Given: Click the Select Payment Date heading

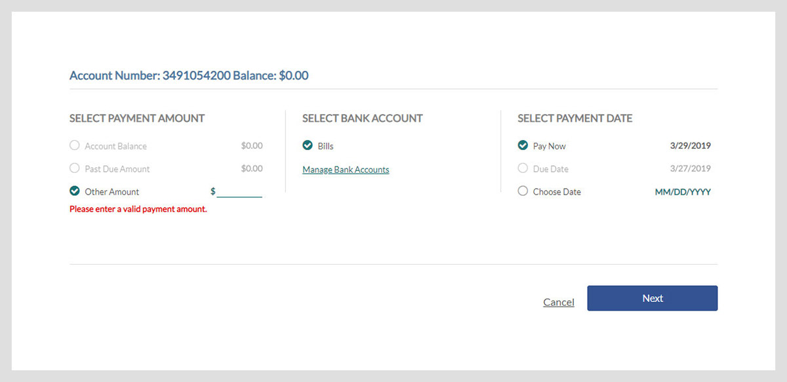Looking at the screenshot, I should (x=575, y=119).
